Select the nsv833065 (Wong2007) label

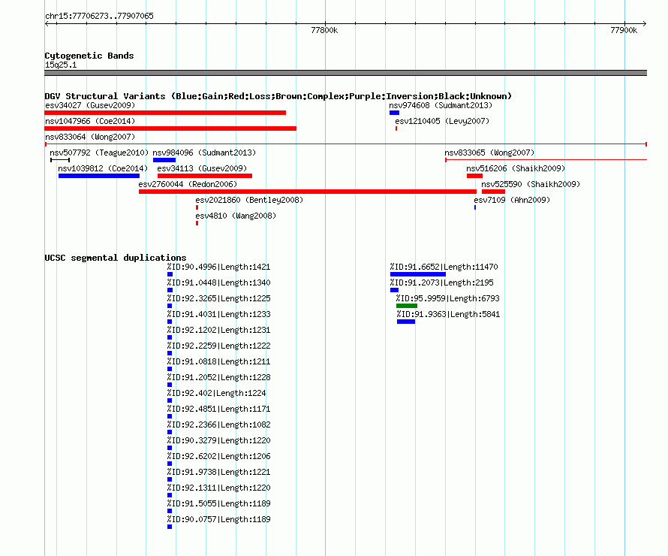[x=489, y=153]
